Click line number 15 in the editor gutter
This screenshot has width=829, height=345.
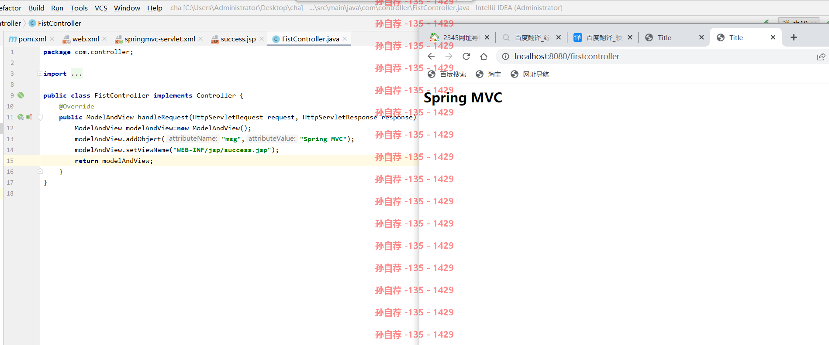tap(10, 161)
